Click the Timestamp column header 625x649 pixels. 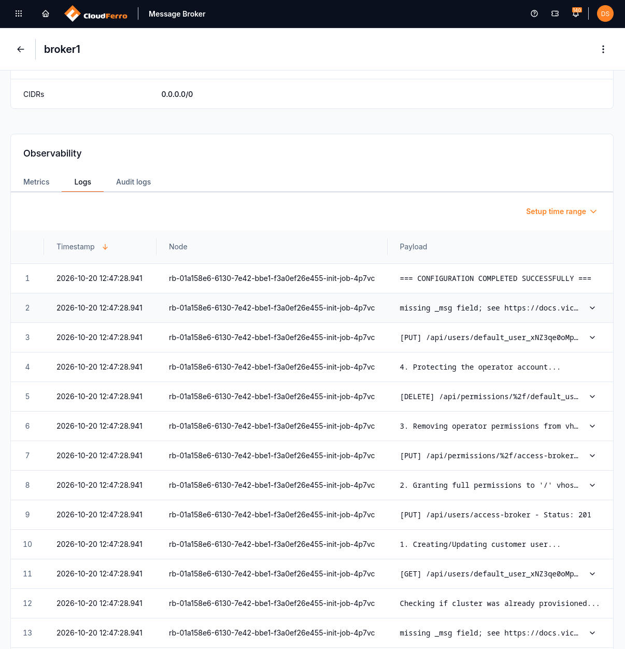76,247
